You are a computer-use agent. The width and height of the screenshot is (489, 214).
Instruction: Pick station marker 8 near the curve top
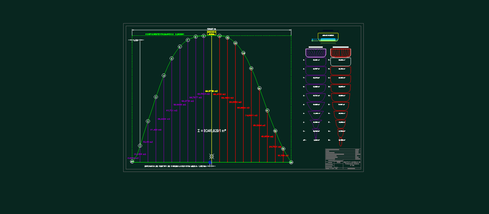click(x=196, y=37)
